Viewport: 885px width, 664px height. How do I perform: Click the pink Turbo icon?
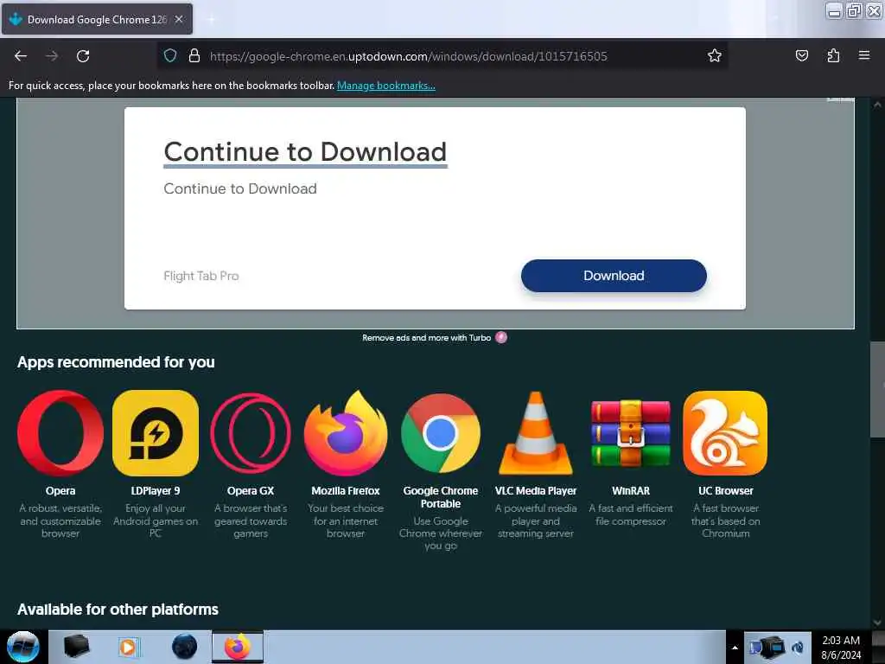click(501, 337)
